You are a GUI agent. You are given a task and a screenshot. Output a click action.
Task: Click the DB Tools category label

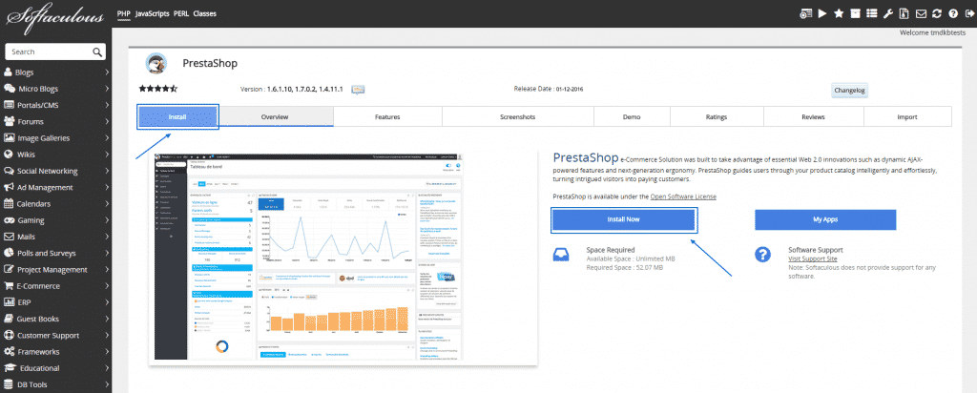(32, 384)
